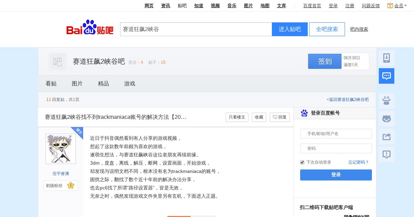Click the 收藏 button
Image resolution: width=414 pixels, height=217 pixels.
click(x=259, y=117)
